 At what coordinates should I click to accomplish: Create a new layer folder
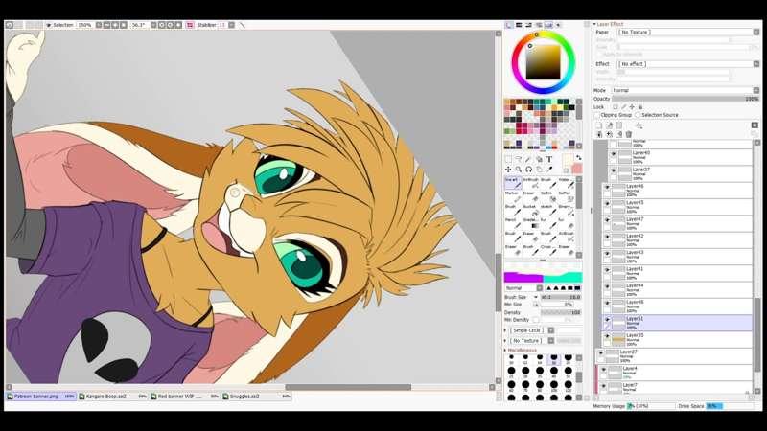coord(618,125)
